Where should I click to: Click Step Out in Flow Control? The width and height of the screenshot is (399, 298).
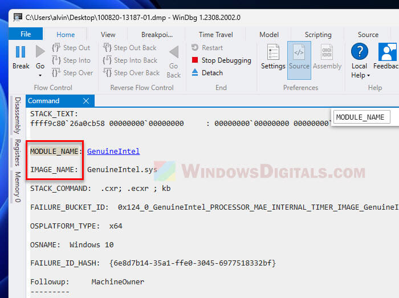(x=71, y=48)
